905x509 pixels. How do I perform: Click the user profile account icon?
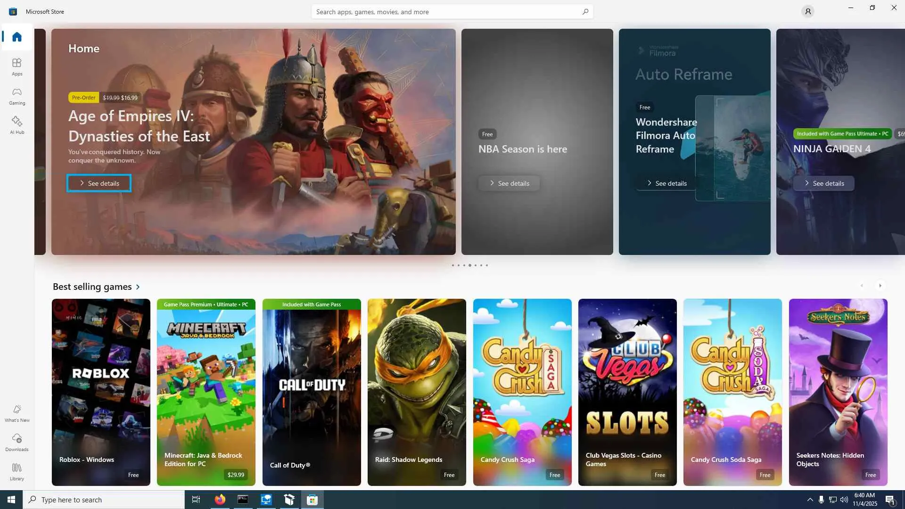tap(807, 11)
